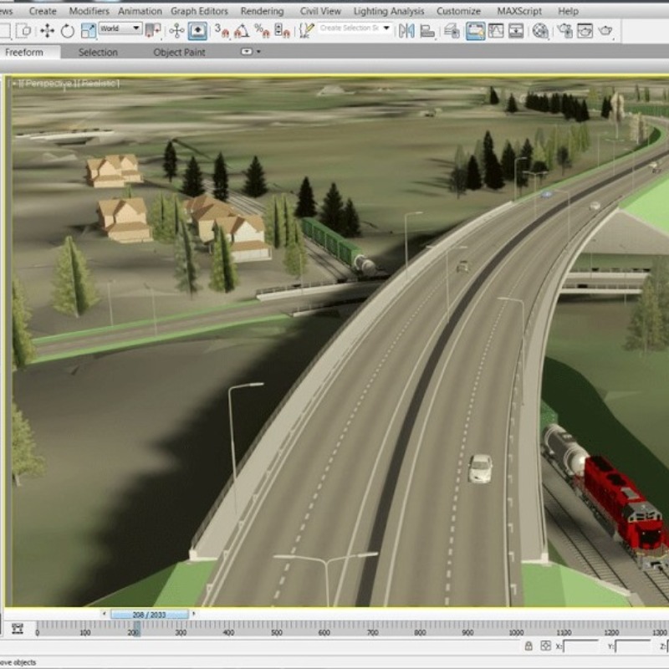This screenshot has width=669, height=669.
Task: Open the Mini Curve Editor beside the timeline
Action: (18, 629)
